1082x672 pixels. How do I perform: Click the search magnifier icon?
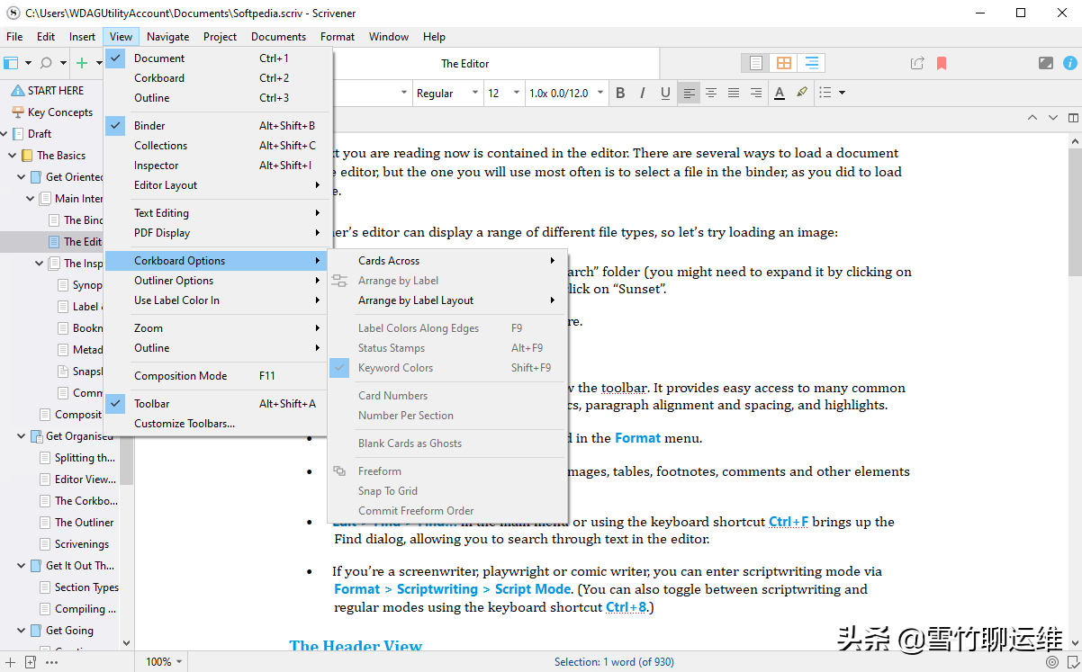point(47,63)
